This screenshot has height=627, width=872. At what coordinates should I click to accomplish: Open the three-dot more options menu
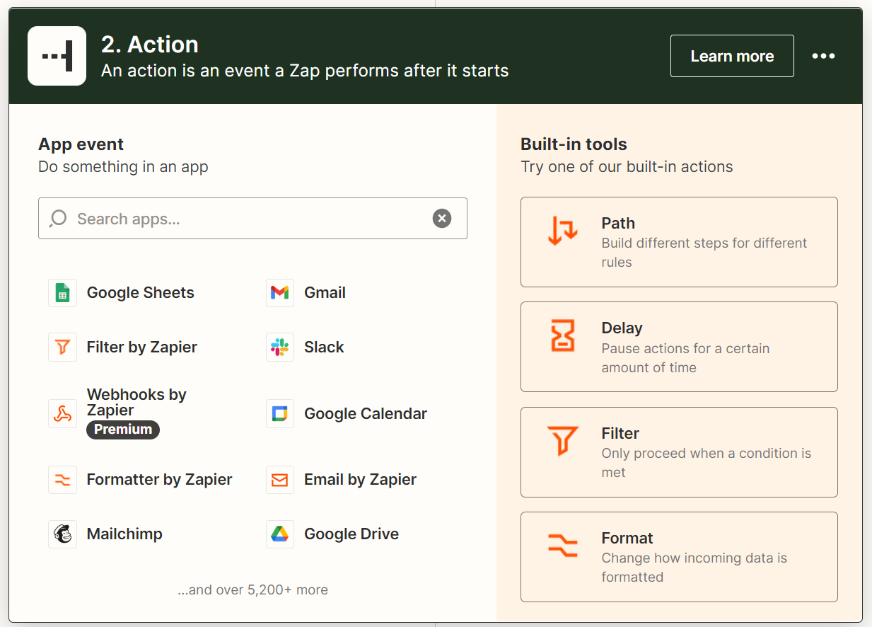tap(823, 56)
